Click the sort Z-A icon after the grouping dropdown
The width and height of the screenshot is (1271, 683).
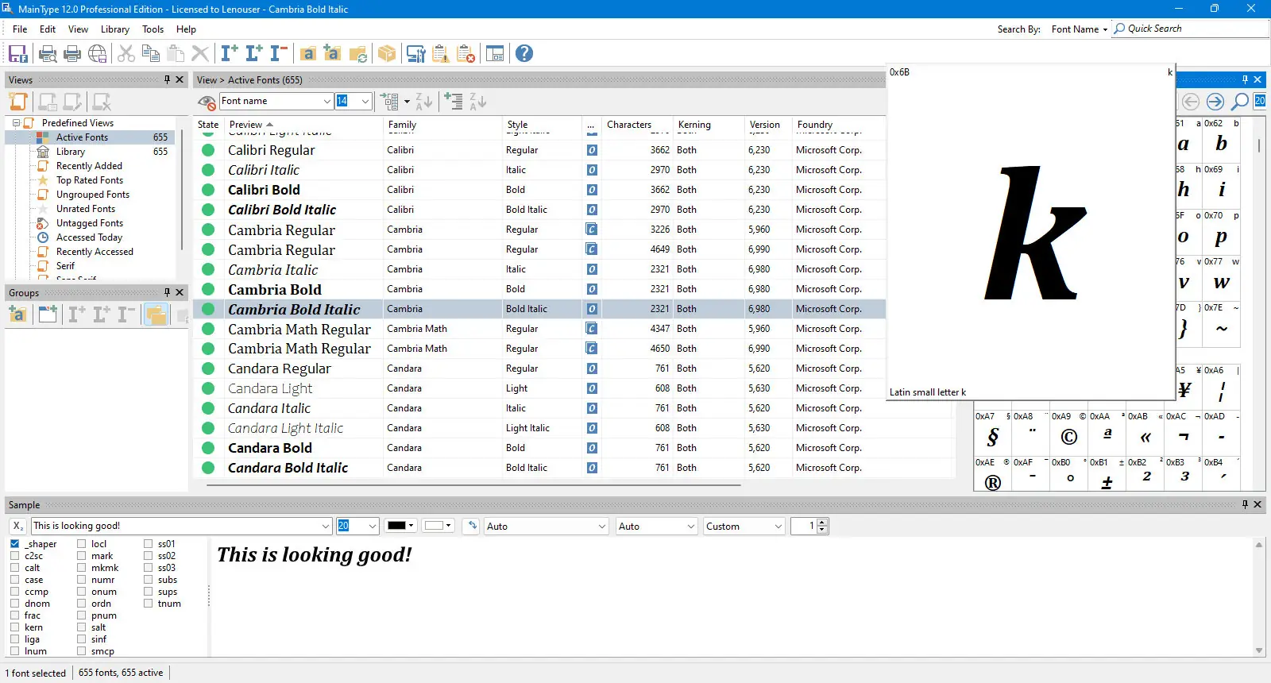[x=424, y=102]
